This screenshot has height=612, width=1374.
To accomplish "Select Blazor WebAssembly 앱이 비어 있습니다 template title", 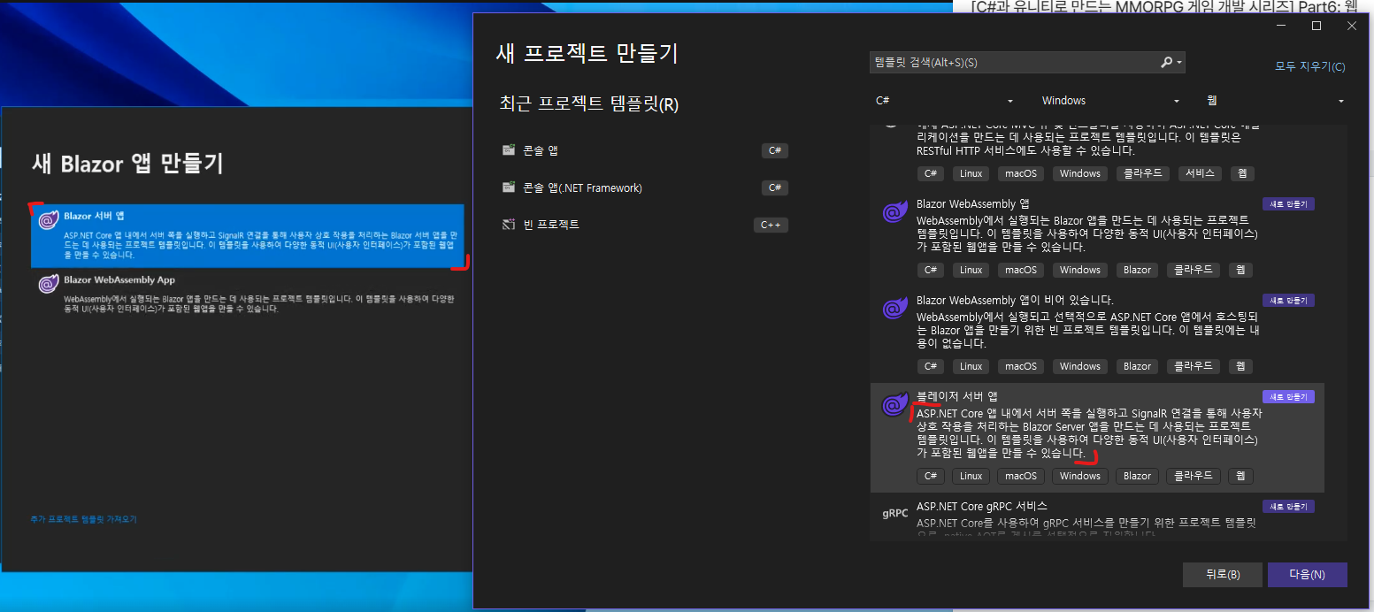I will tap(1015, 301).
